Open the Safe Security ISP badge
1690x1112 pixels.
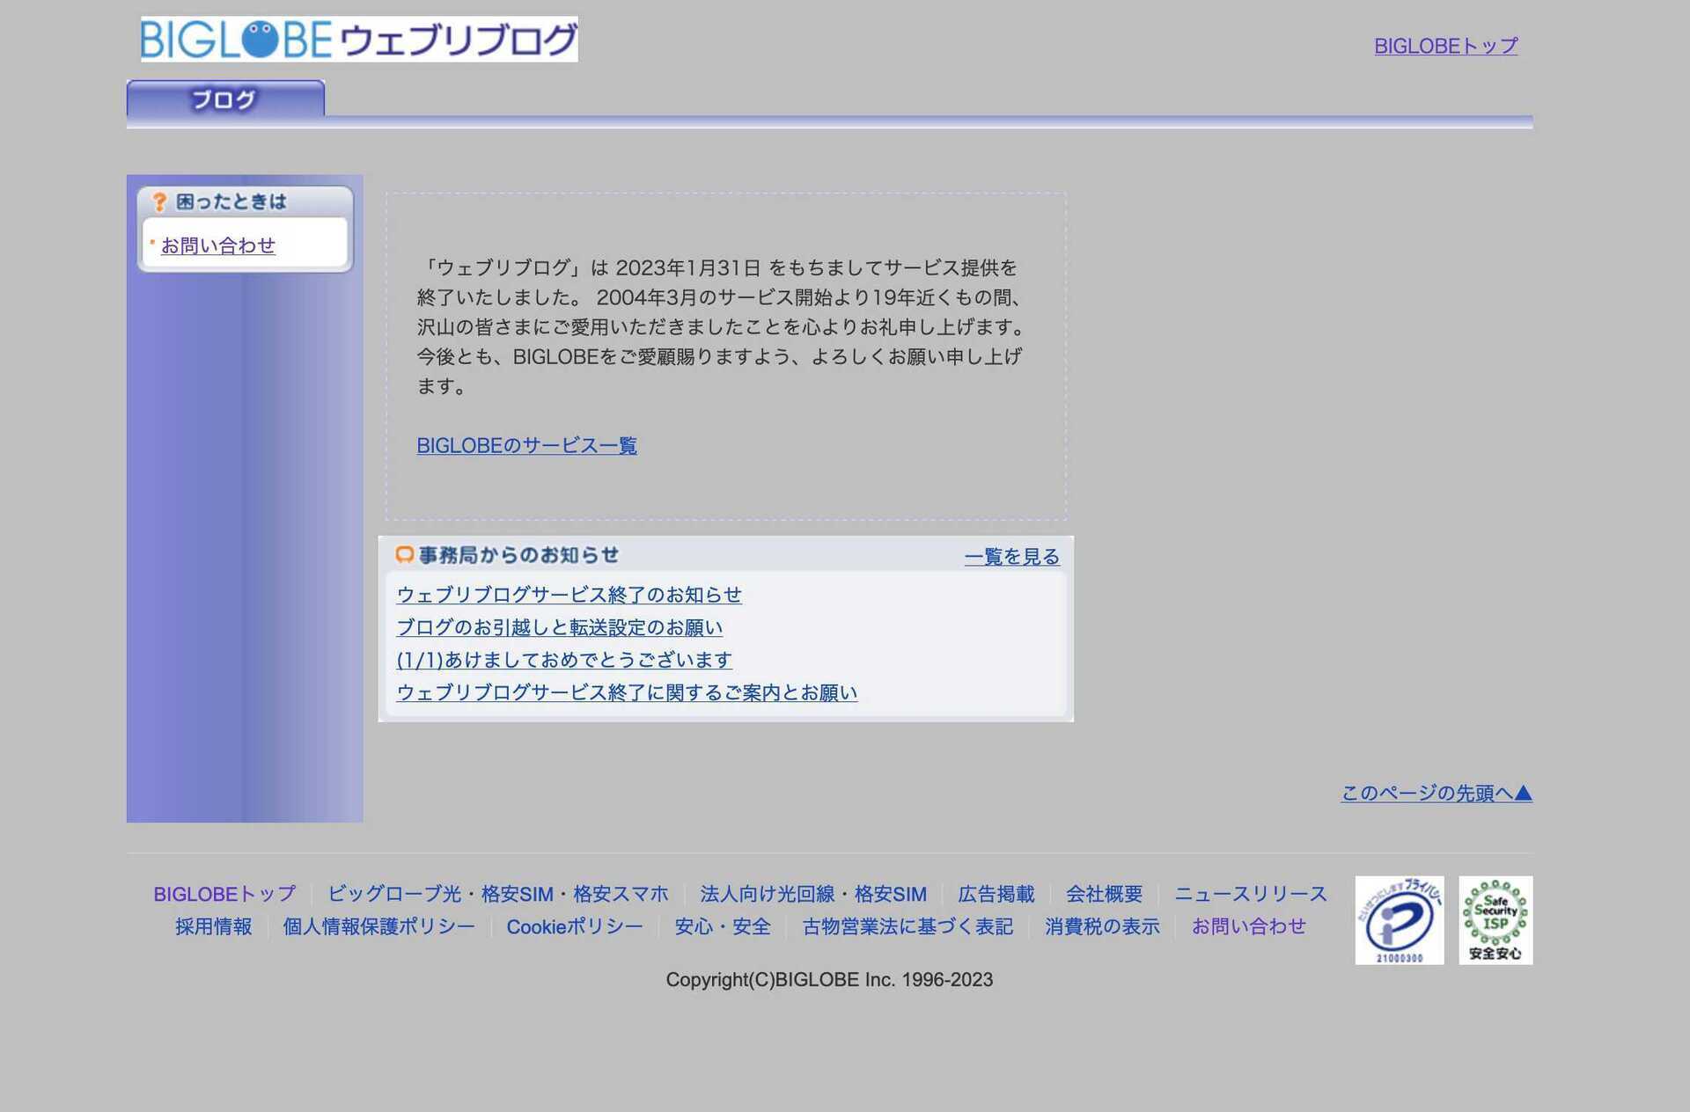click(1495, 920)
